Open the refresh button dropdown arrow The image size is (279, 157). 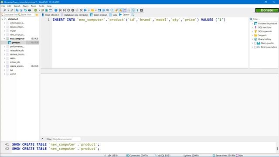click(39, 10)
